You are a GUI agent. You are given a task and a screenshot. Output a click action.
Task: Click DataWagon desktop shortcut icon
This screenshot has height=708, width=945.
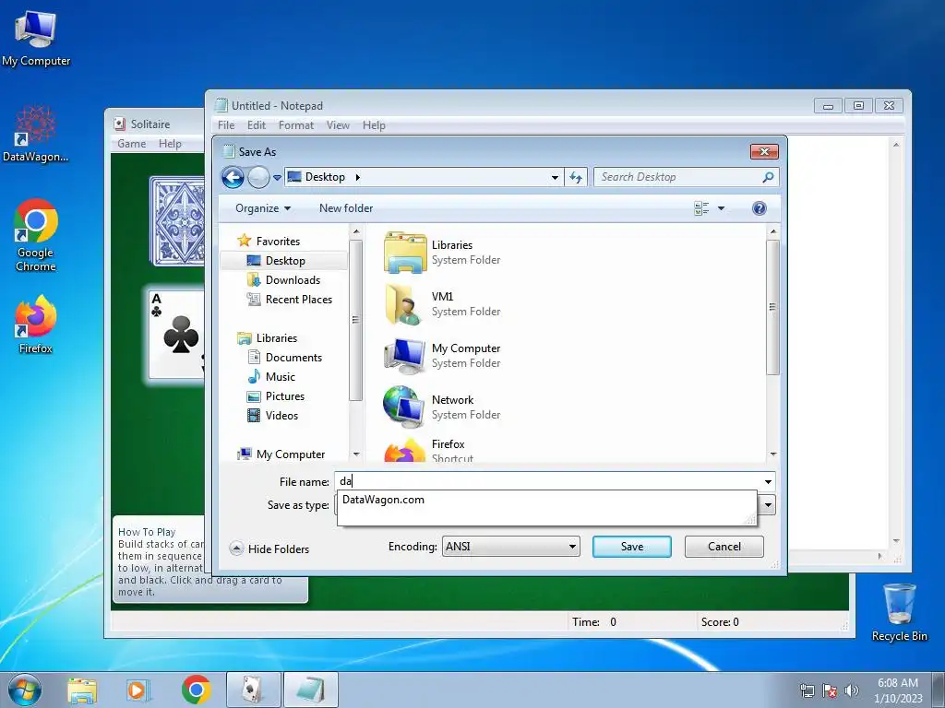(36, 134)
